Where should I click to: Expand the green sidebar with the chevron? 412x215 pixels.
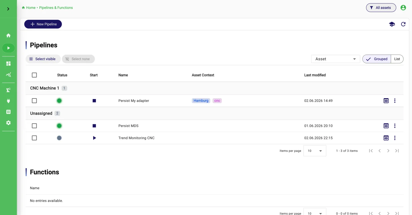8,9
